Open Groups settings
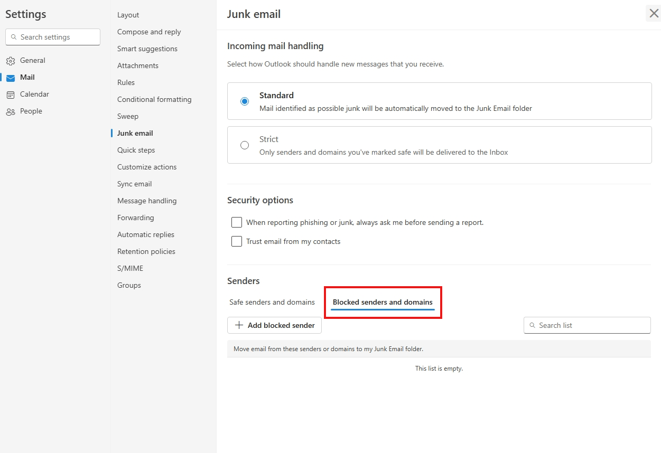This screenshot has height=453, width=661. (129, 285)
